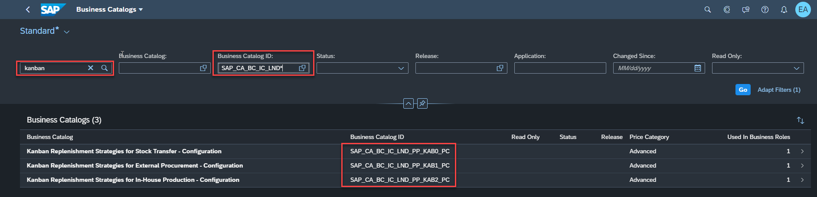Screen dimensions: 817x197
Task: Open the Changed Since calendar picker
Action: [698, 68]
